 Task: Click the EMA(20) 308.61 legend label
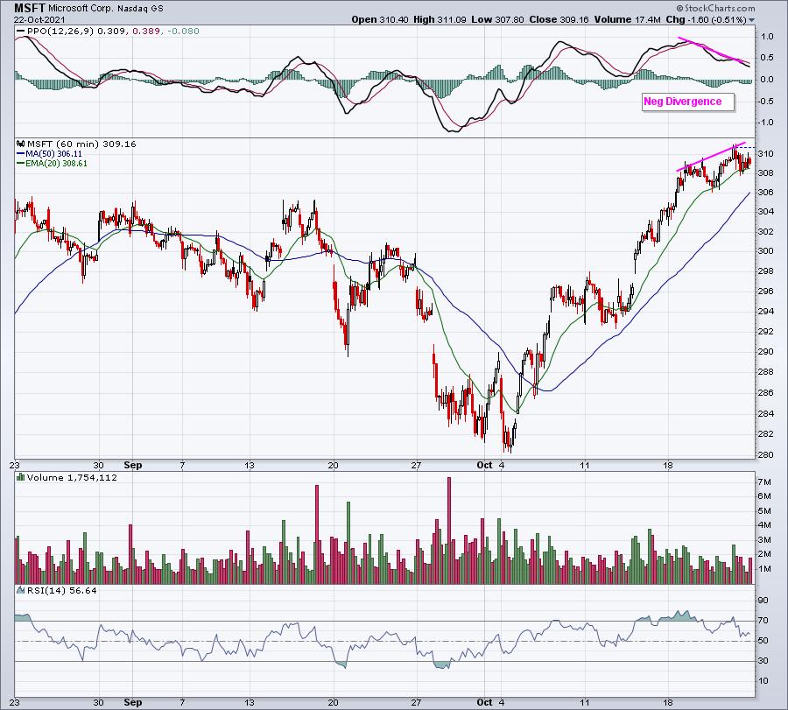tap(56, 164)
